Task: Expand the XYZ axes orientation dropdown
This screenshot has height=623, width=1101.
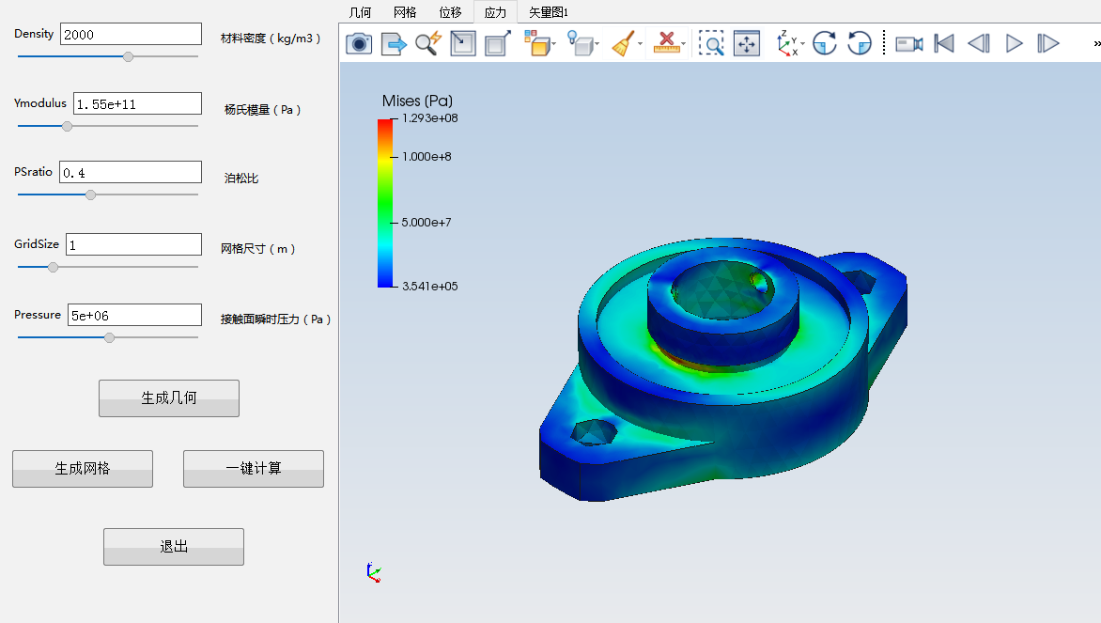Action: [x=802, y=44]
